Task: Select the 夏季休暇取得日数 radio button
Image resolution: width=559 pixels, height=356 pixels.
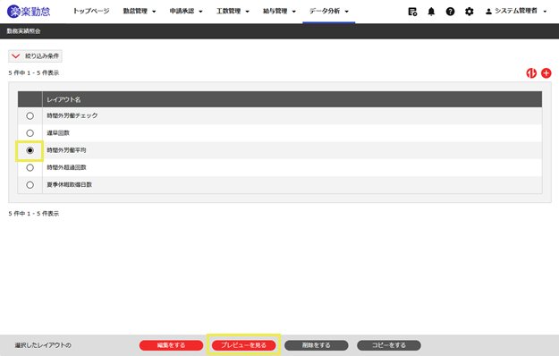Action: tap(30, 185)
